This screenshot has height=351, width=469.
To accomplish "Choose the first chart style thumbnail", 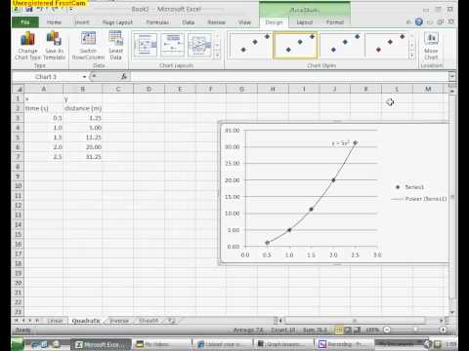I will pos(250,45).
